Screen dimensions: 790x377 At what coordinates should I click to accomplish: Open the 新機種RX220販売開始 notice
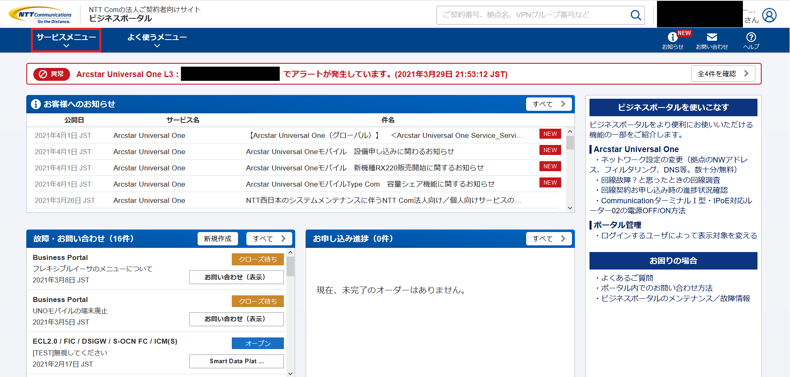point(365,168)
